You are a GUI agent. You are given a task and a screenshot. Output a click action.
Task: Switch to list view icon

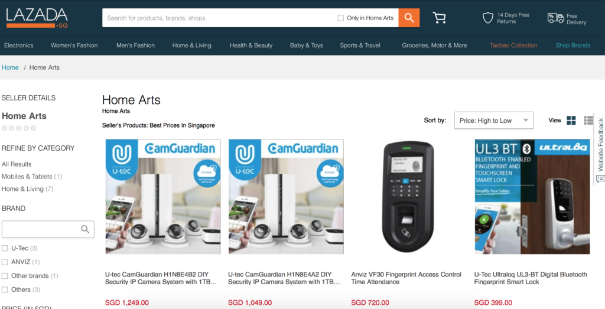(588, 121)
